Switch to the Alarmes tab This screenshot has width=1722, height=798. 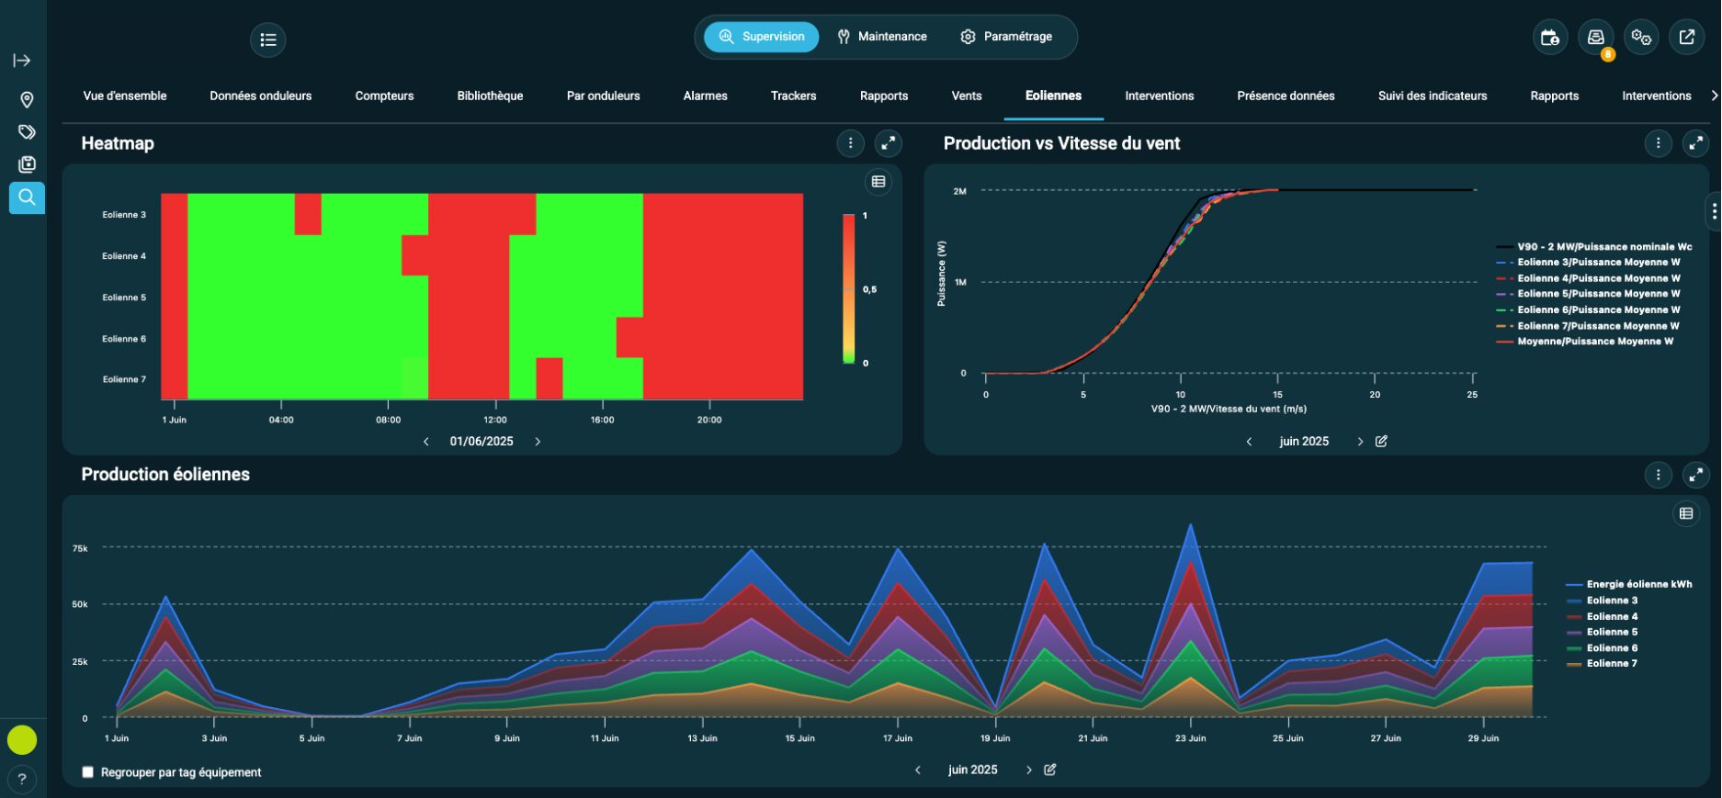[x=705, y=96]
